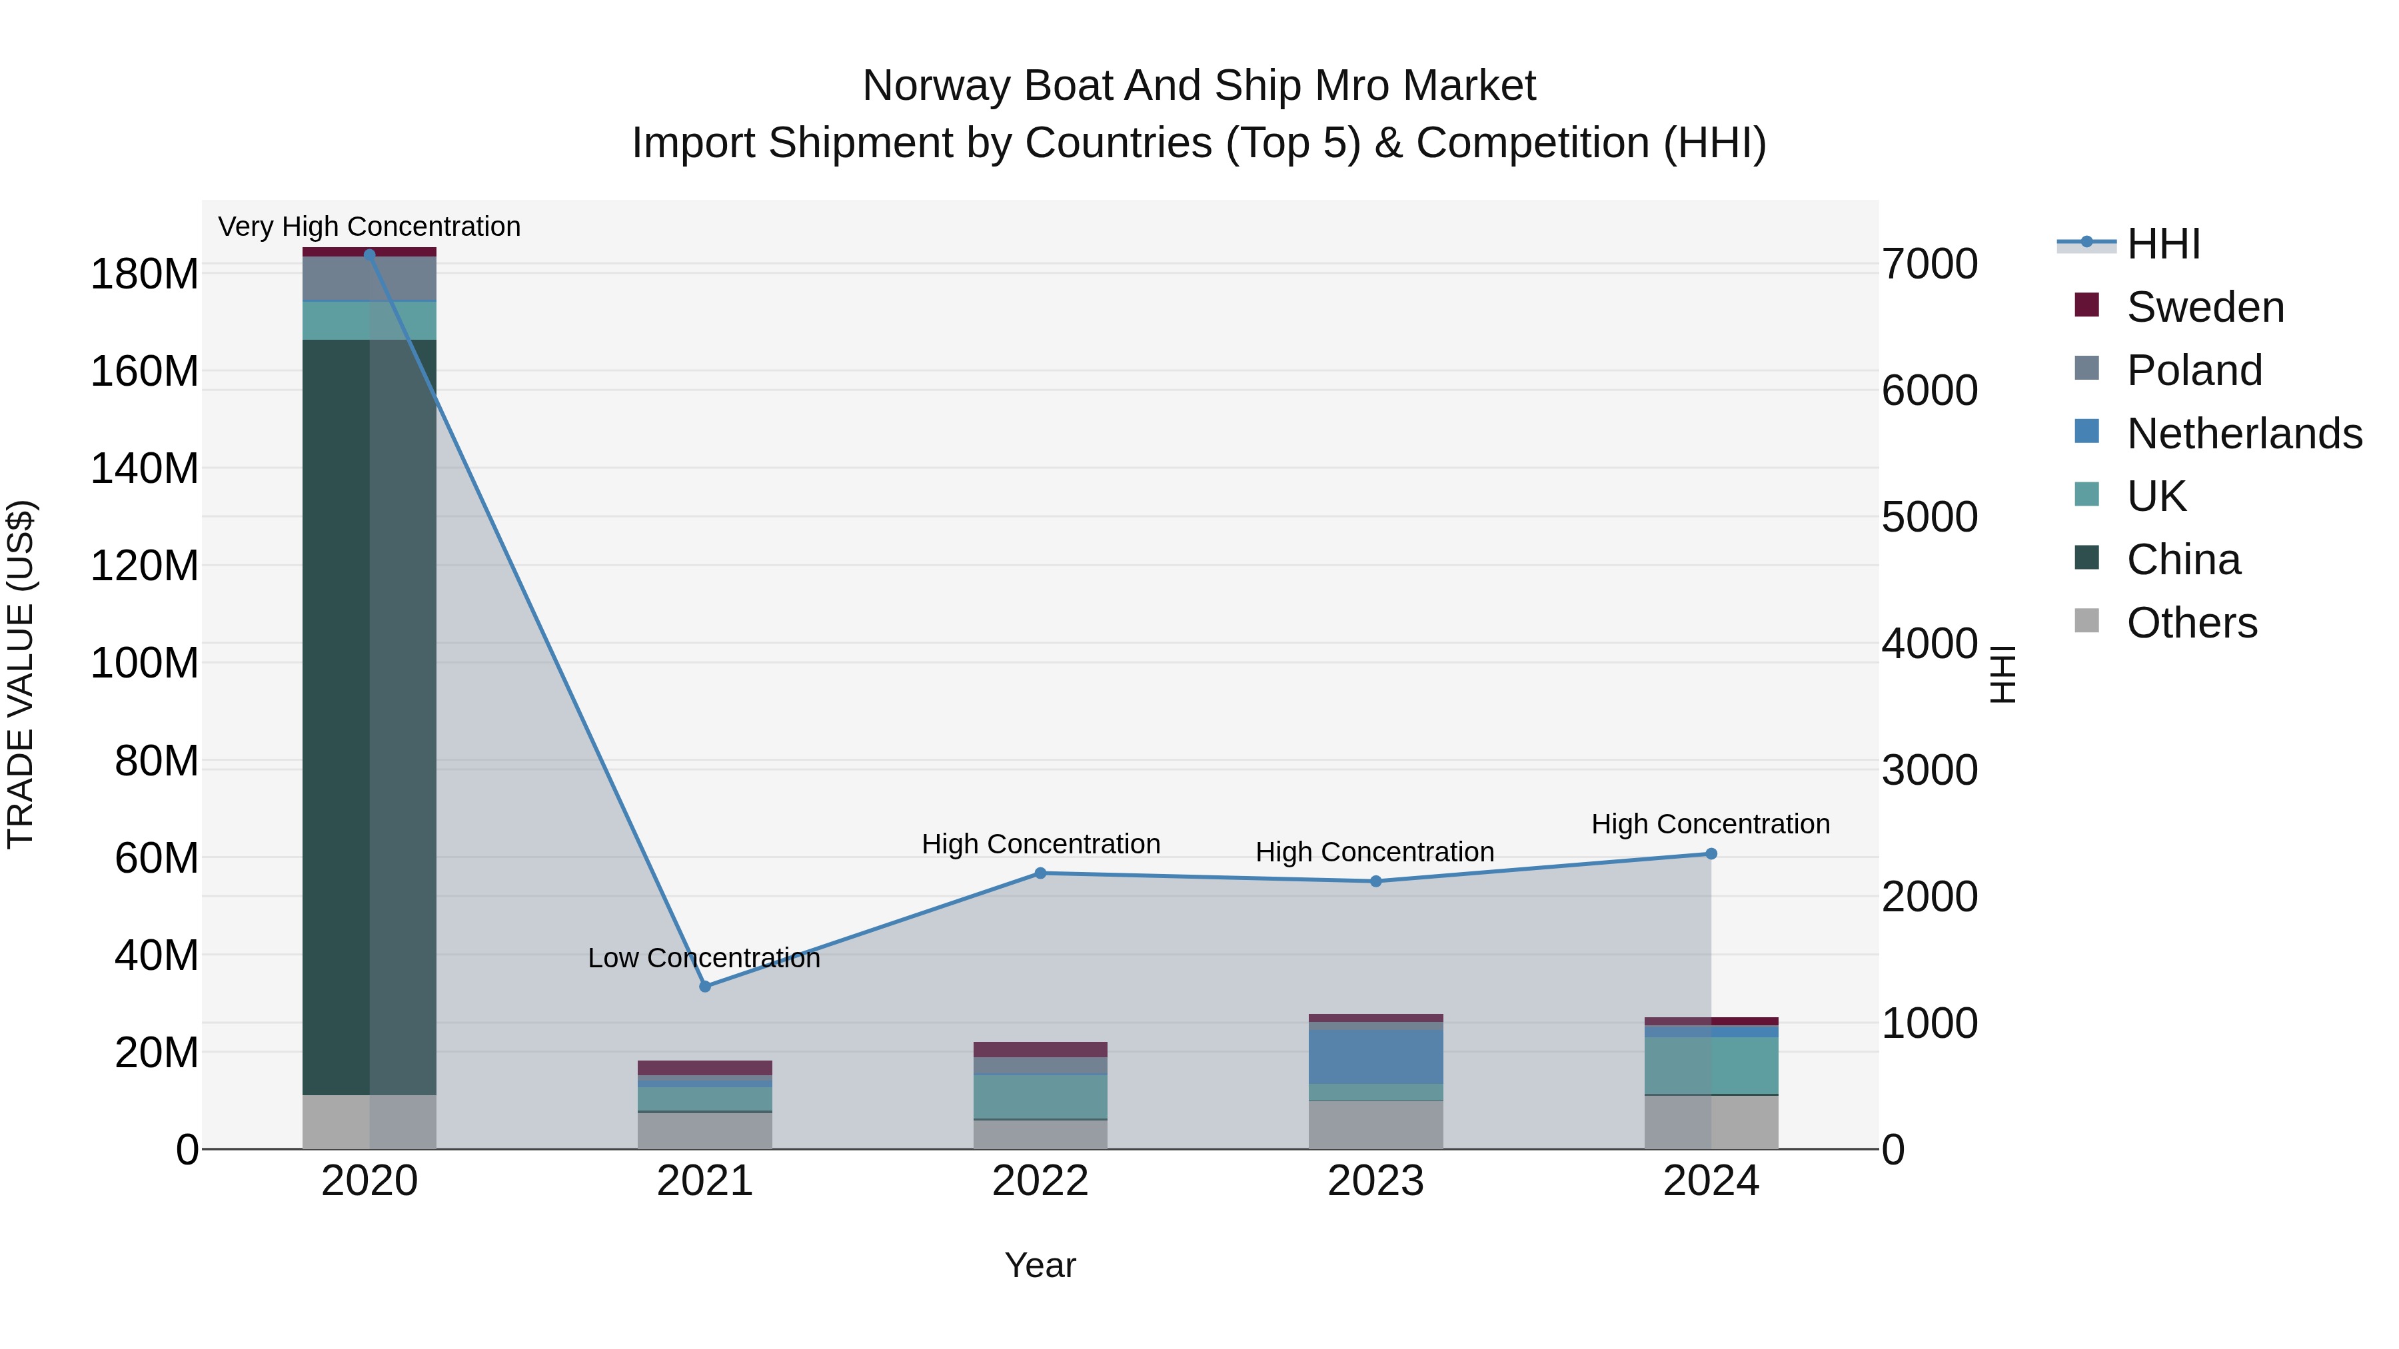The width and height of the screenshot is (2399, 1349).
Task: Click the 2021 x-axis label
Action: [x=705, y=1181]
